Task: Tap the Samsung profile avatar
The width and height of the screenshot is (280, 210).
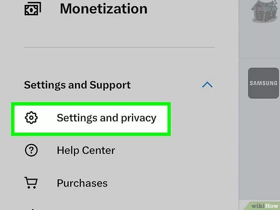Action: [263, 83]
